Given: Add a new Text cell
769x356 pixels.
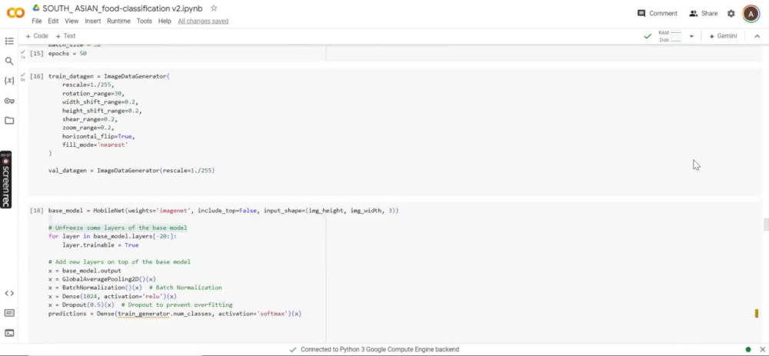Looking at the screenshot, I should coord(65,36).
